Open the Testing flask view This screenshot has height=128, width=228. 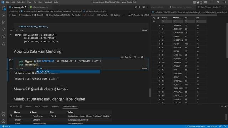(4, 43)
